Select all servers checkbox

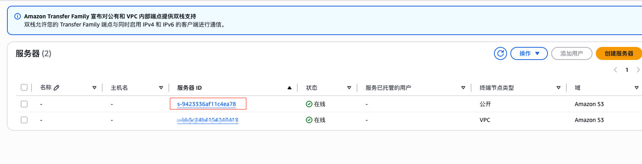[24, 87]
